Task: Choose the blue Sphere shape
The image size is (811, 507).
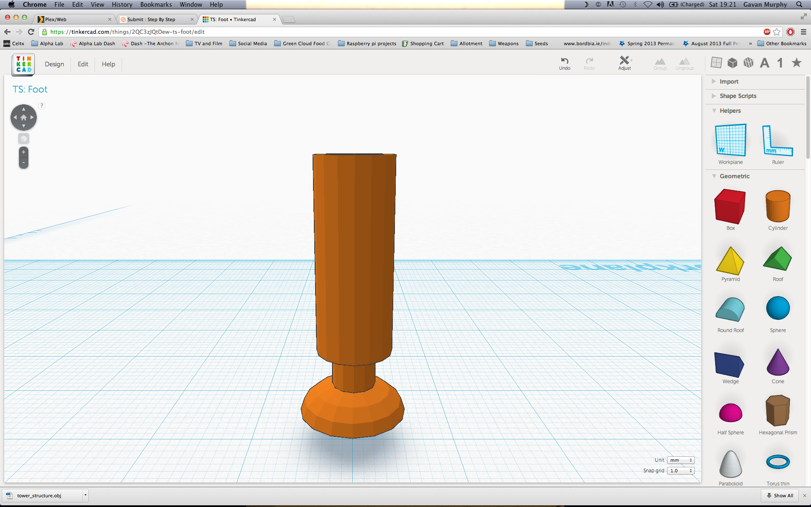Action: tap(778, 308)
